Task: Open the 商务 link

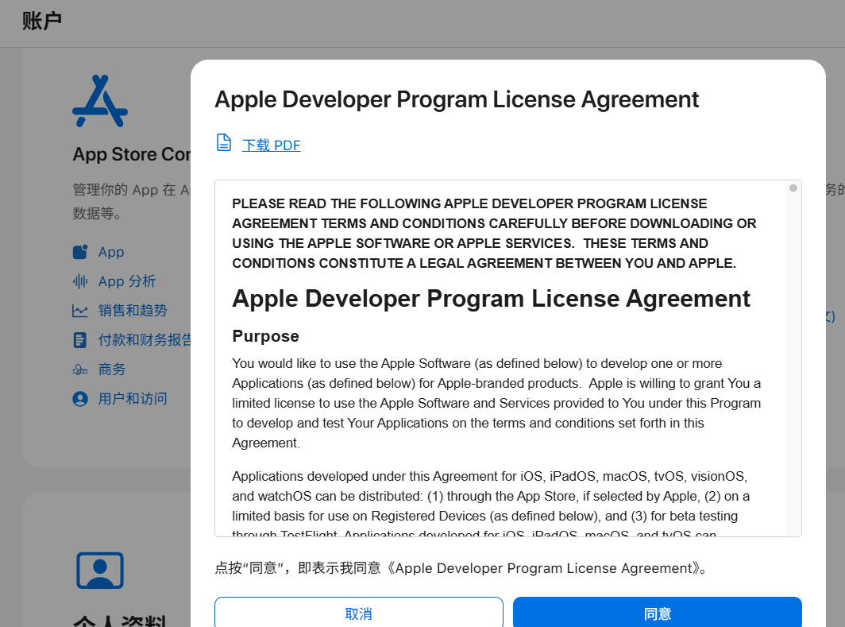Action: coord(111,370)
